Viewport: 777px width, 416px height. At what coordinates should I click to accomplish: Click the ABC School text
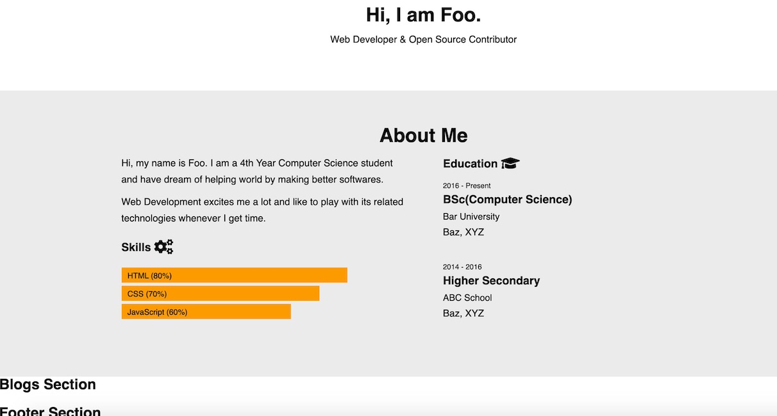coord(467,298)
